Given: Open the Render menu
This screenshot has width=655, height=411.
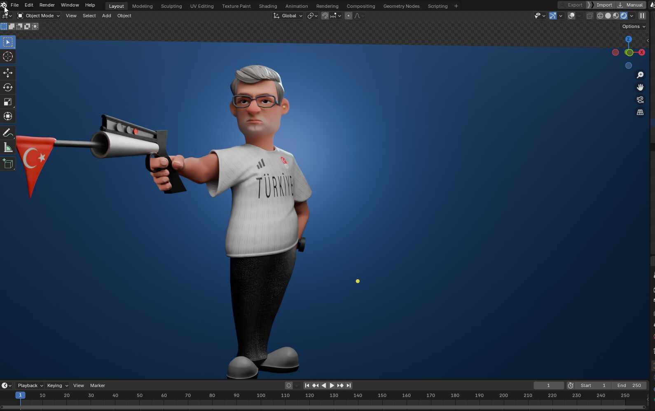Looking at the screenshot, I should click(x=47, y=5).
